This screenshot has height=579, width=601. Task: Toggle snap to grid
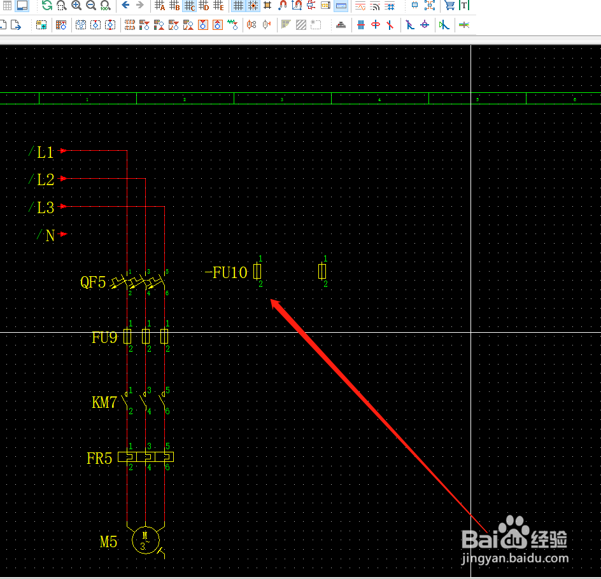(x=253, y=5)
